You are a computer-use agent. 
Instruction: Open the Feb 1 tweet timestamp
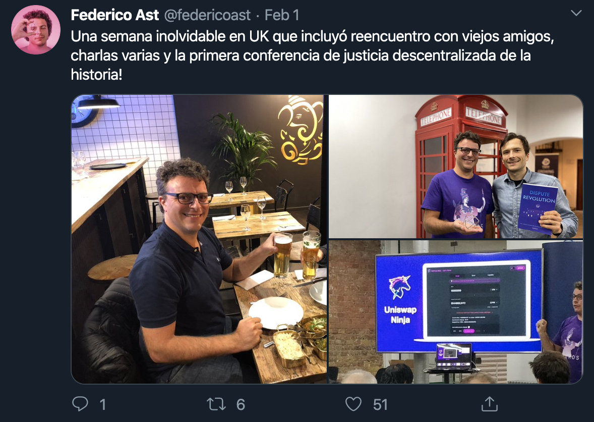282,15
